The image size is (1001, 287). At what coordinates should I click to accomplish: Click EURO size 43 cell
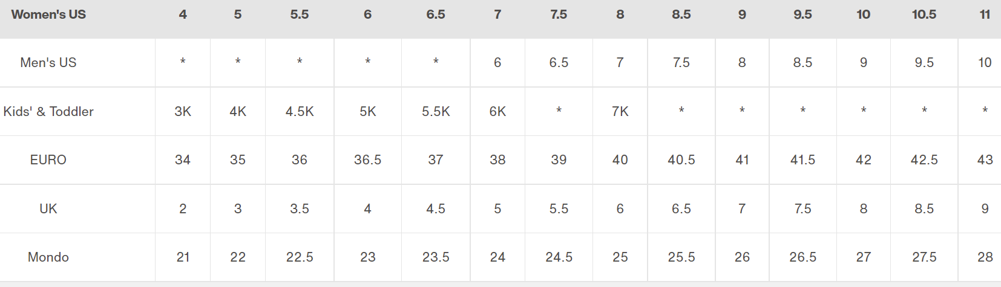coord(985,160)
